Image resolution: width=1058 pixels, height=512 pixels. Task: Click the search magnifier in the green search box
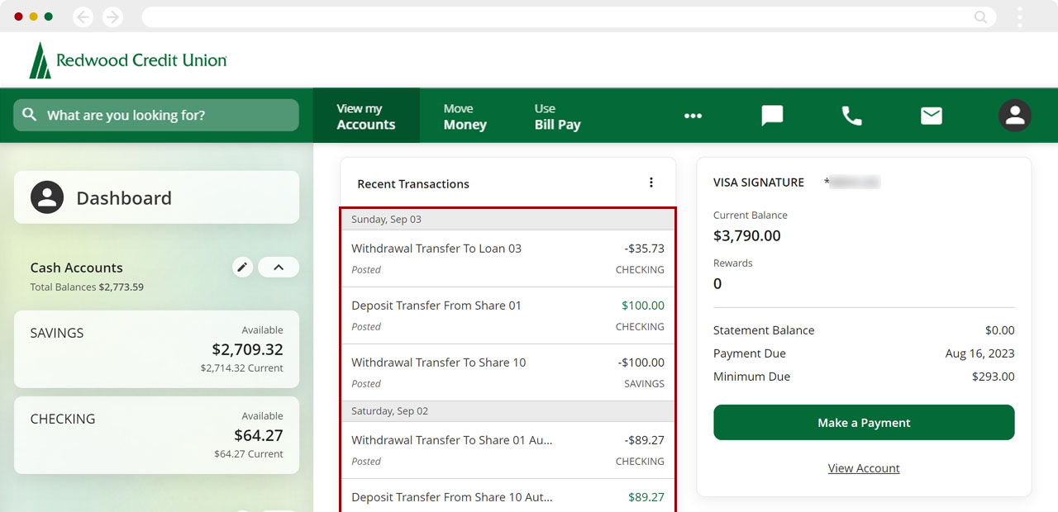30,115
